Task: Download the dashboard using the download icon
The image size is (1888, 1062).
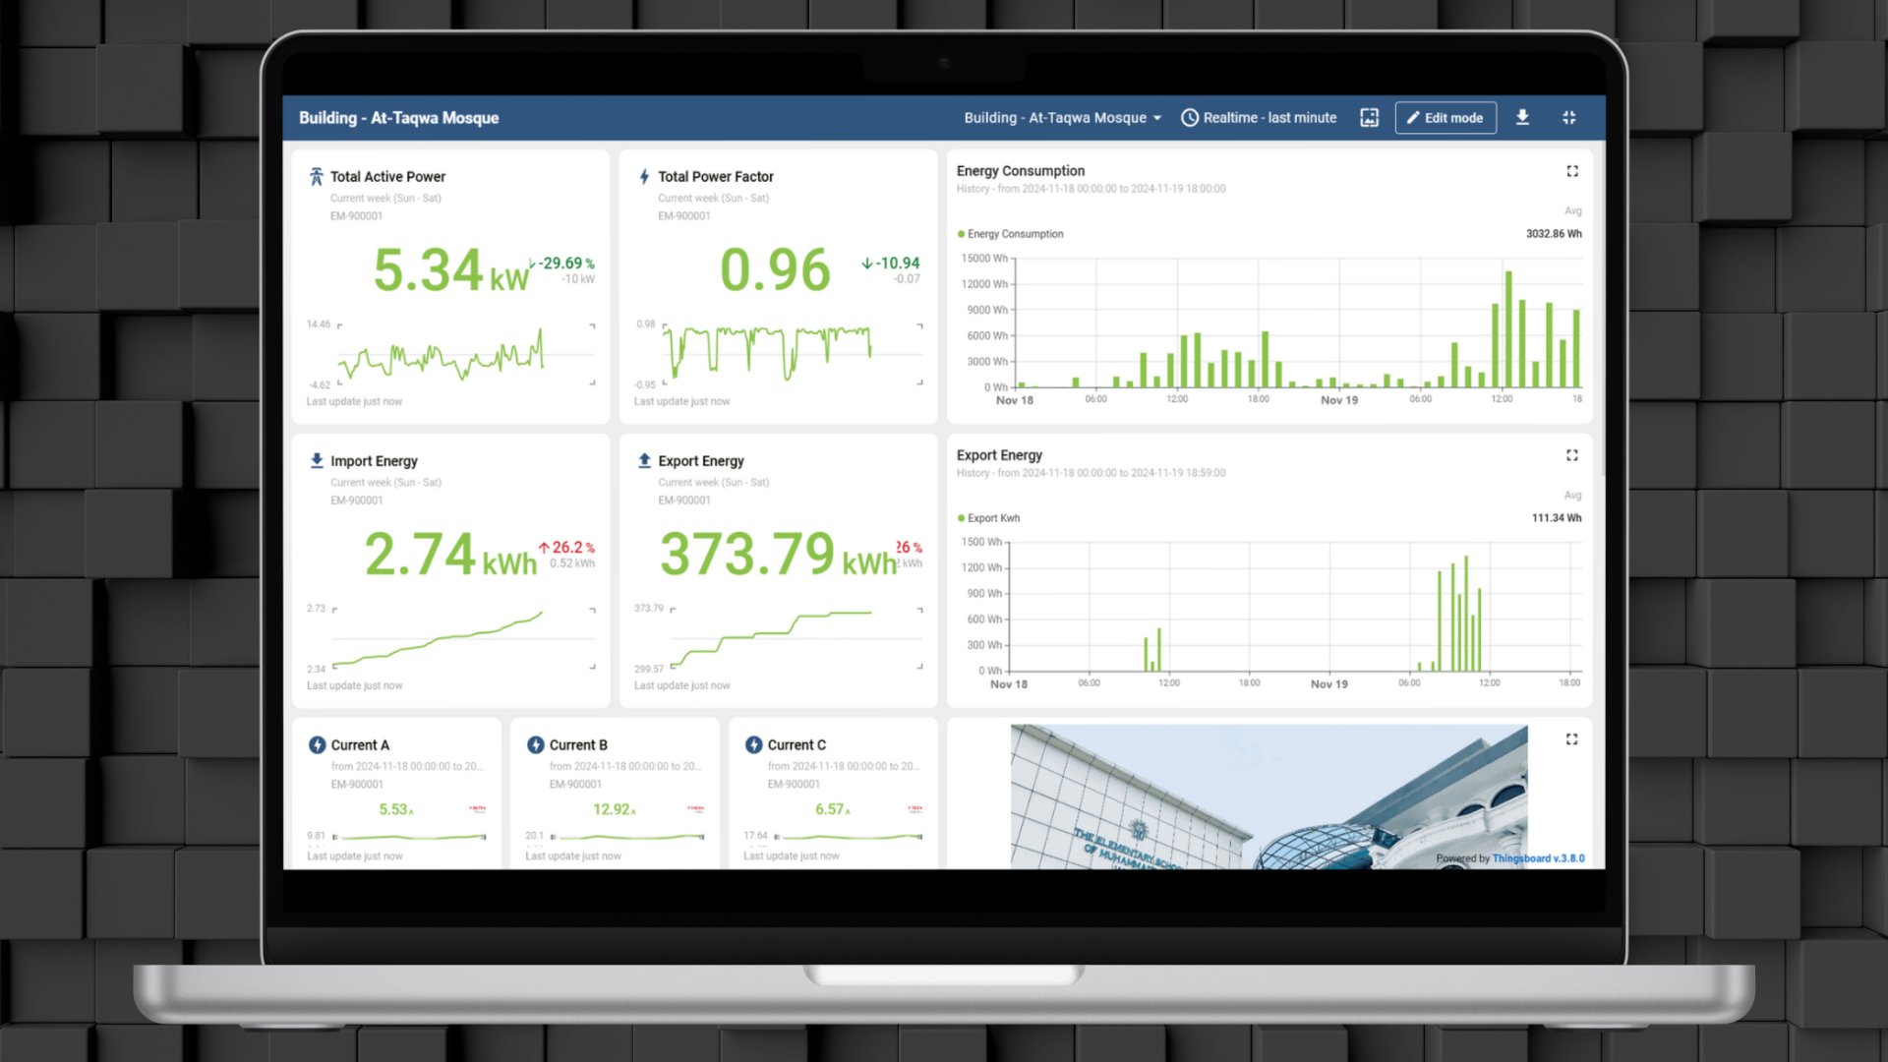Action: click(x=1522, y=118)
